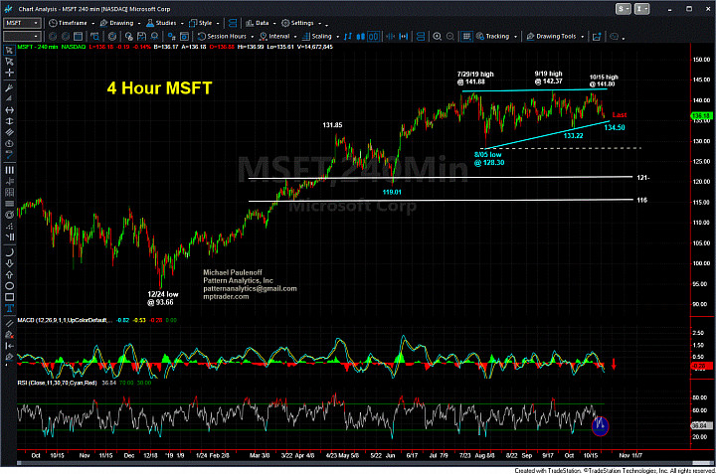
Task: Expand the Timeframe dropdown arrow
Action: (92, 23)
